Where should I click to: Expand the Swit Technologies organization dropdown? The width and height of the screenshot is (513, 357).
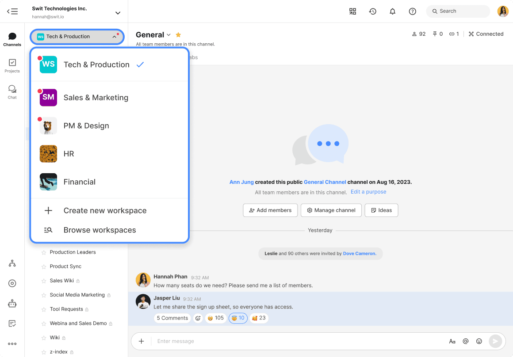(x=118, y=13)
